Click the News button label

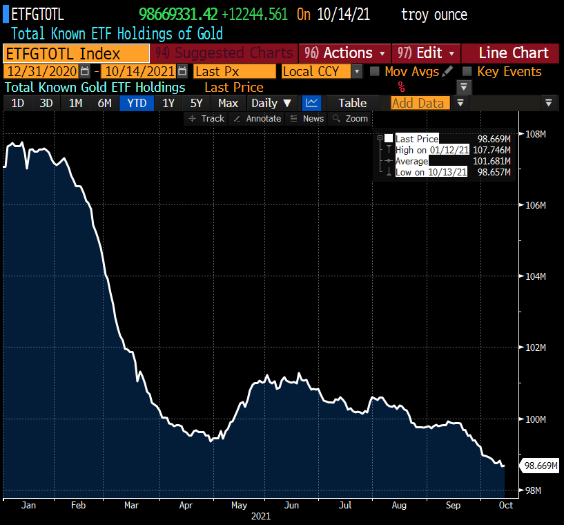coord(313,119)
